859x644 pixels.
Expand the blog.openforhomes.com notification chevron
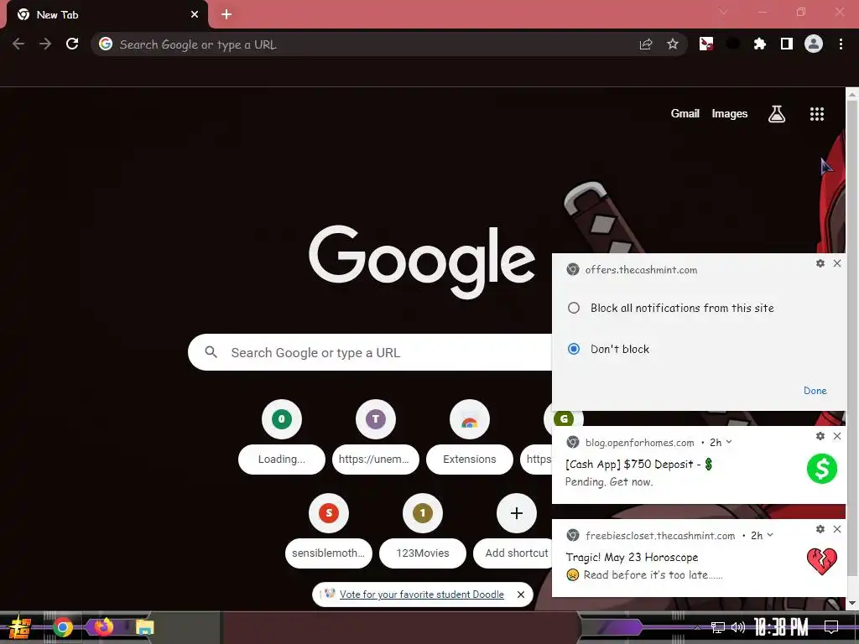pos(729,442)
